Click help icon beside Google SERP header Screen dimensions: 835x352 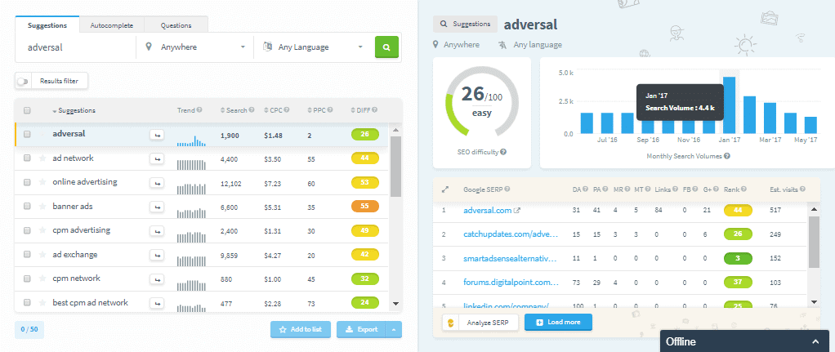[507, 189]
